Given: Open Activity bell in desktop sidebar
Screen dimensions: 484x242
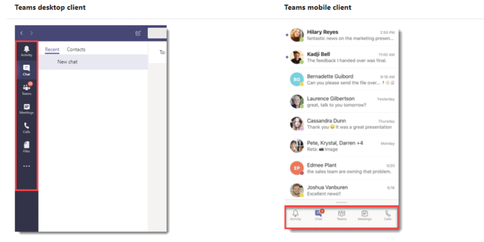Looking at the screenshot, I should pos(26,51).
